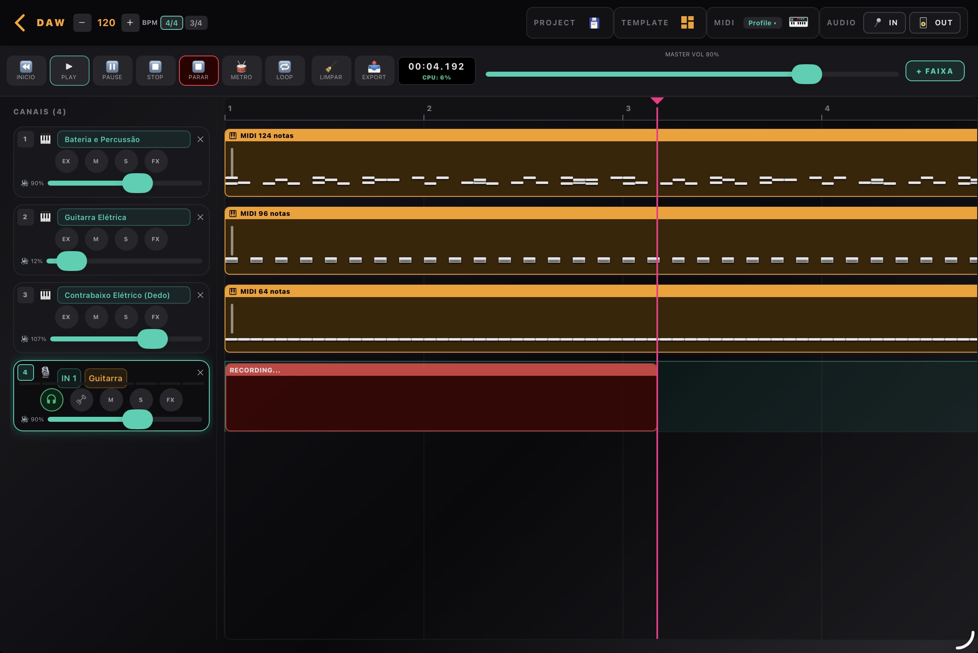Open the IN 1 input selector
The height and width of the screenshot is (653, 978).
(x=69, y=378)
